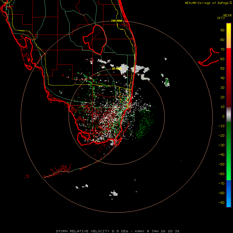Click the -90 value on velocity scale
This screenshot has height=233, width=233.
coord(221,203)
